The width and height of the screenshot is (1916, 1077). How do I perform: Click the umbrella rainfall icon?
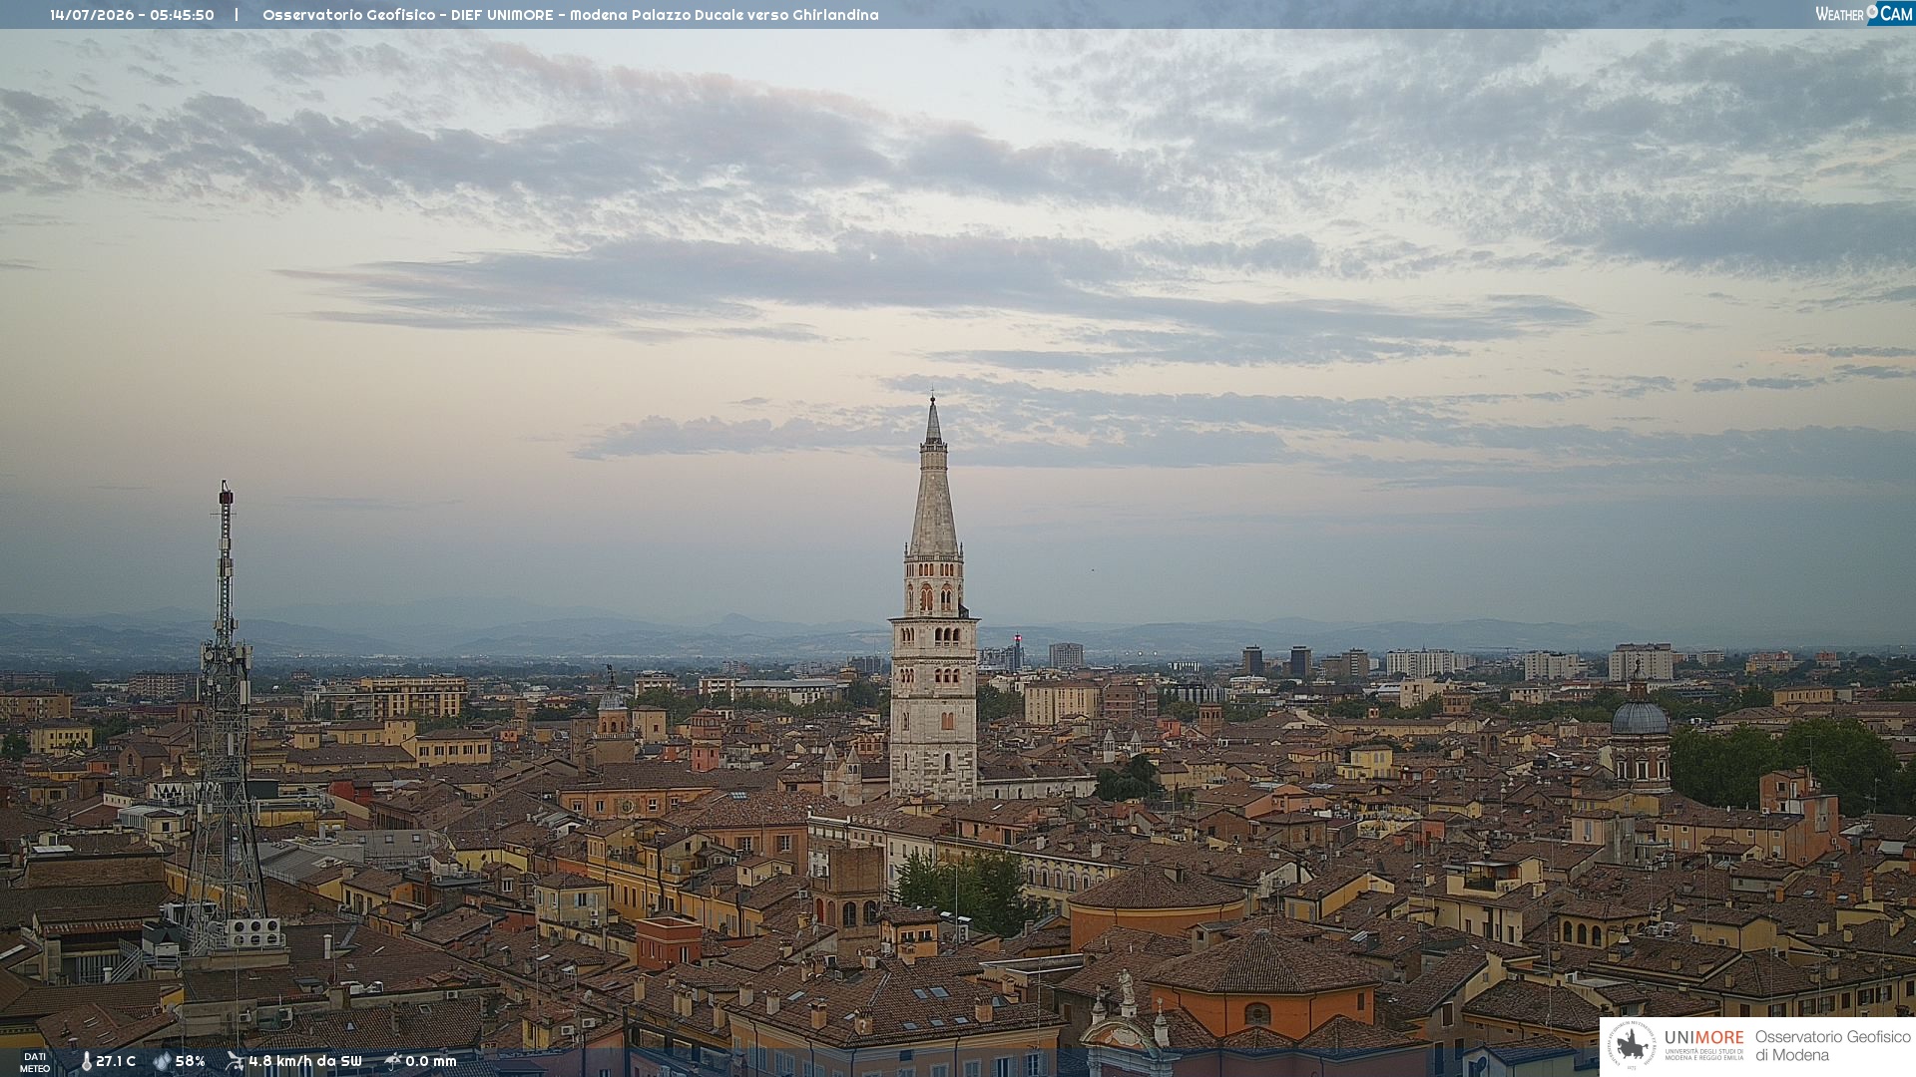tap(393, 1062)
